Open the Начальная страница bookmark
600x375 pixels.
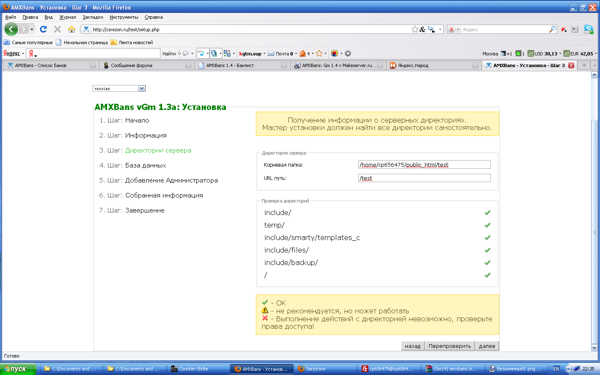click(82, 42)
